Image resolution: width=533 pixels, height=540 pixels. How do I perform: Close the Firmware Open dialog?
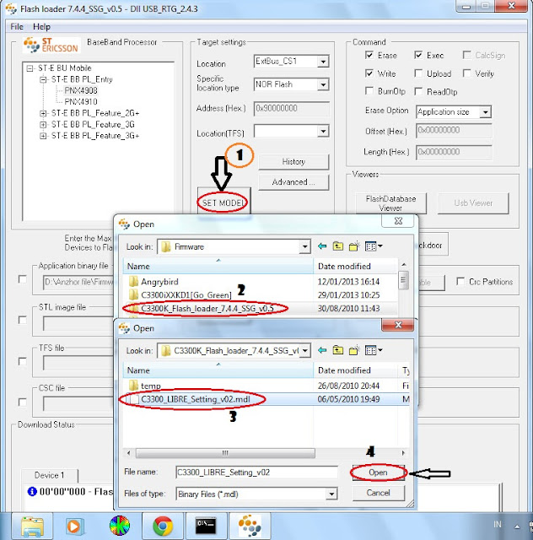click(x=398, y=221)
